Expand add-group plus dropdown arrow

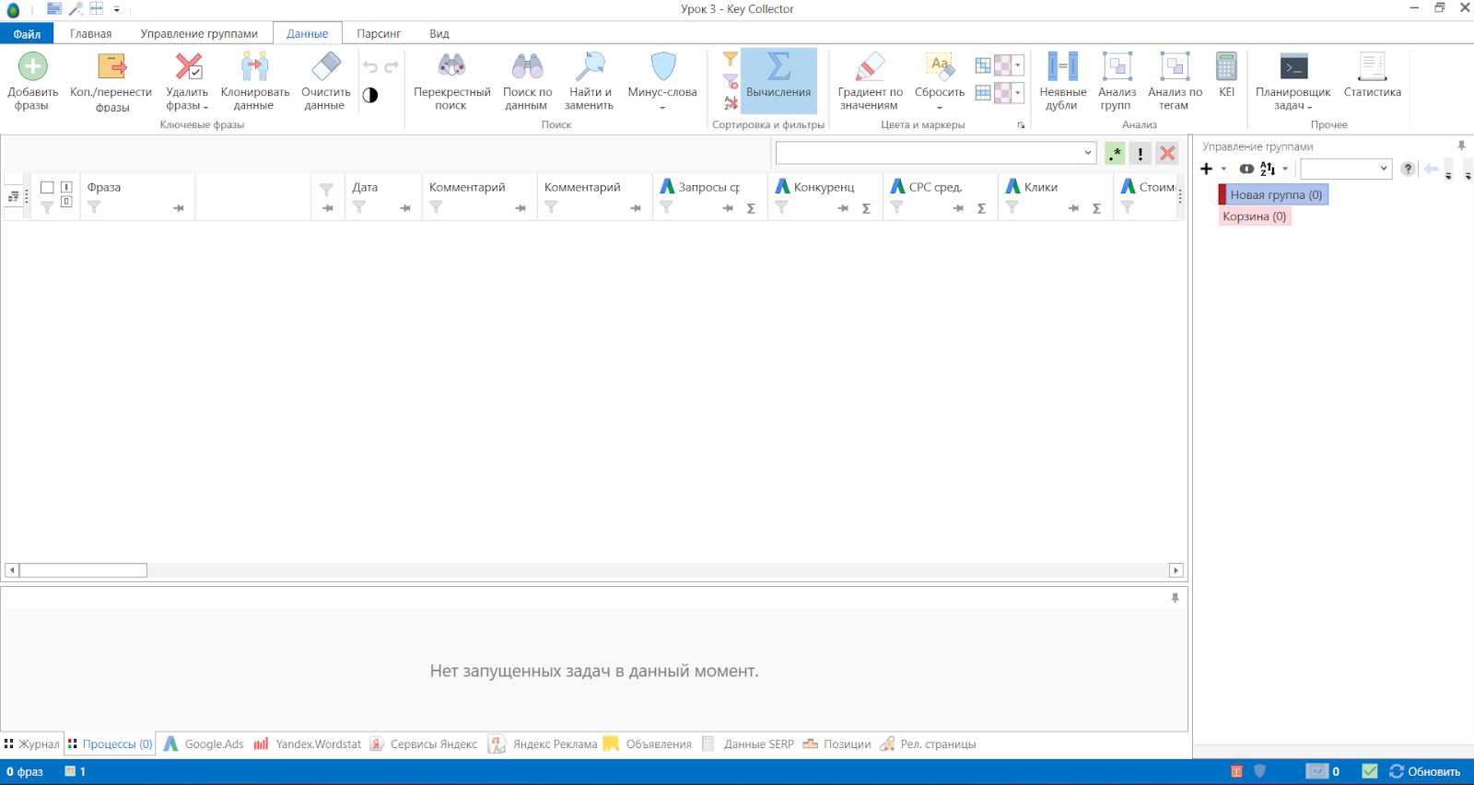(1223, 169)
